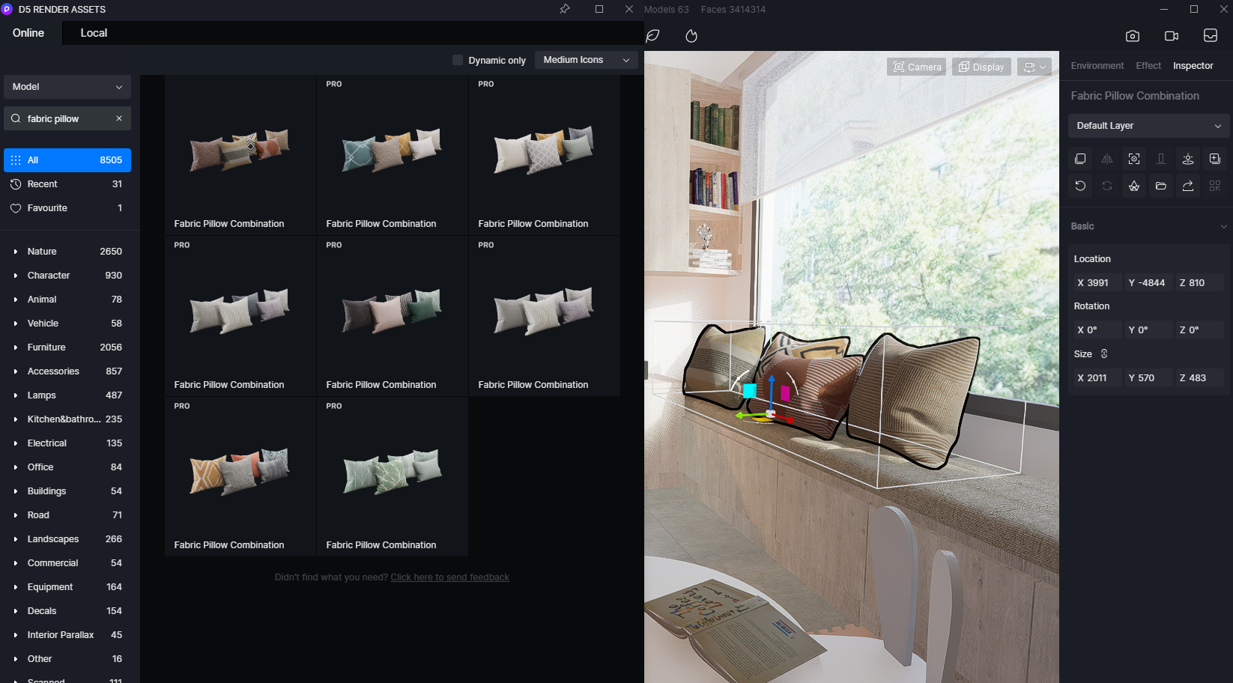
Task: Select the Interior Parallax category
Action: click(x=67, y=635)
